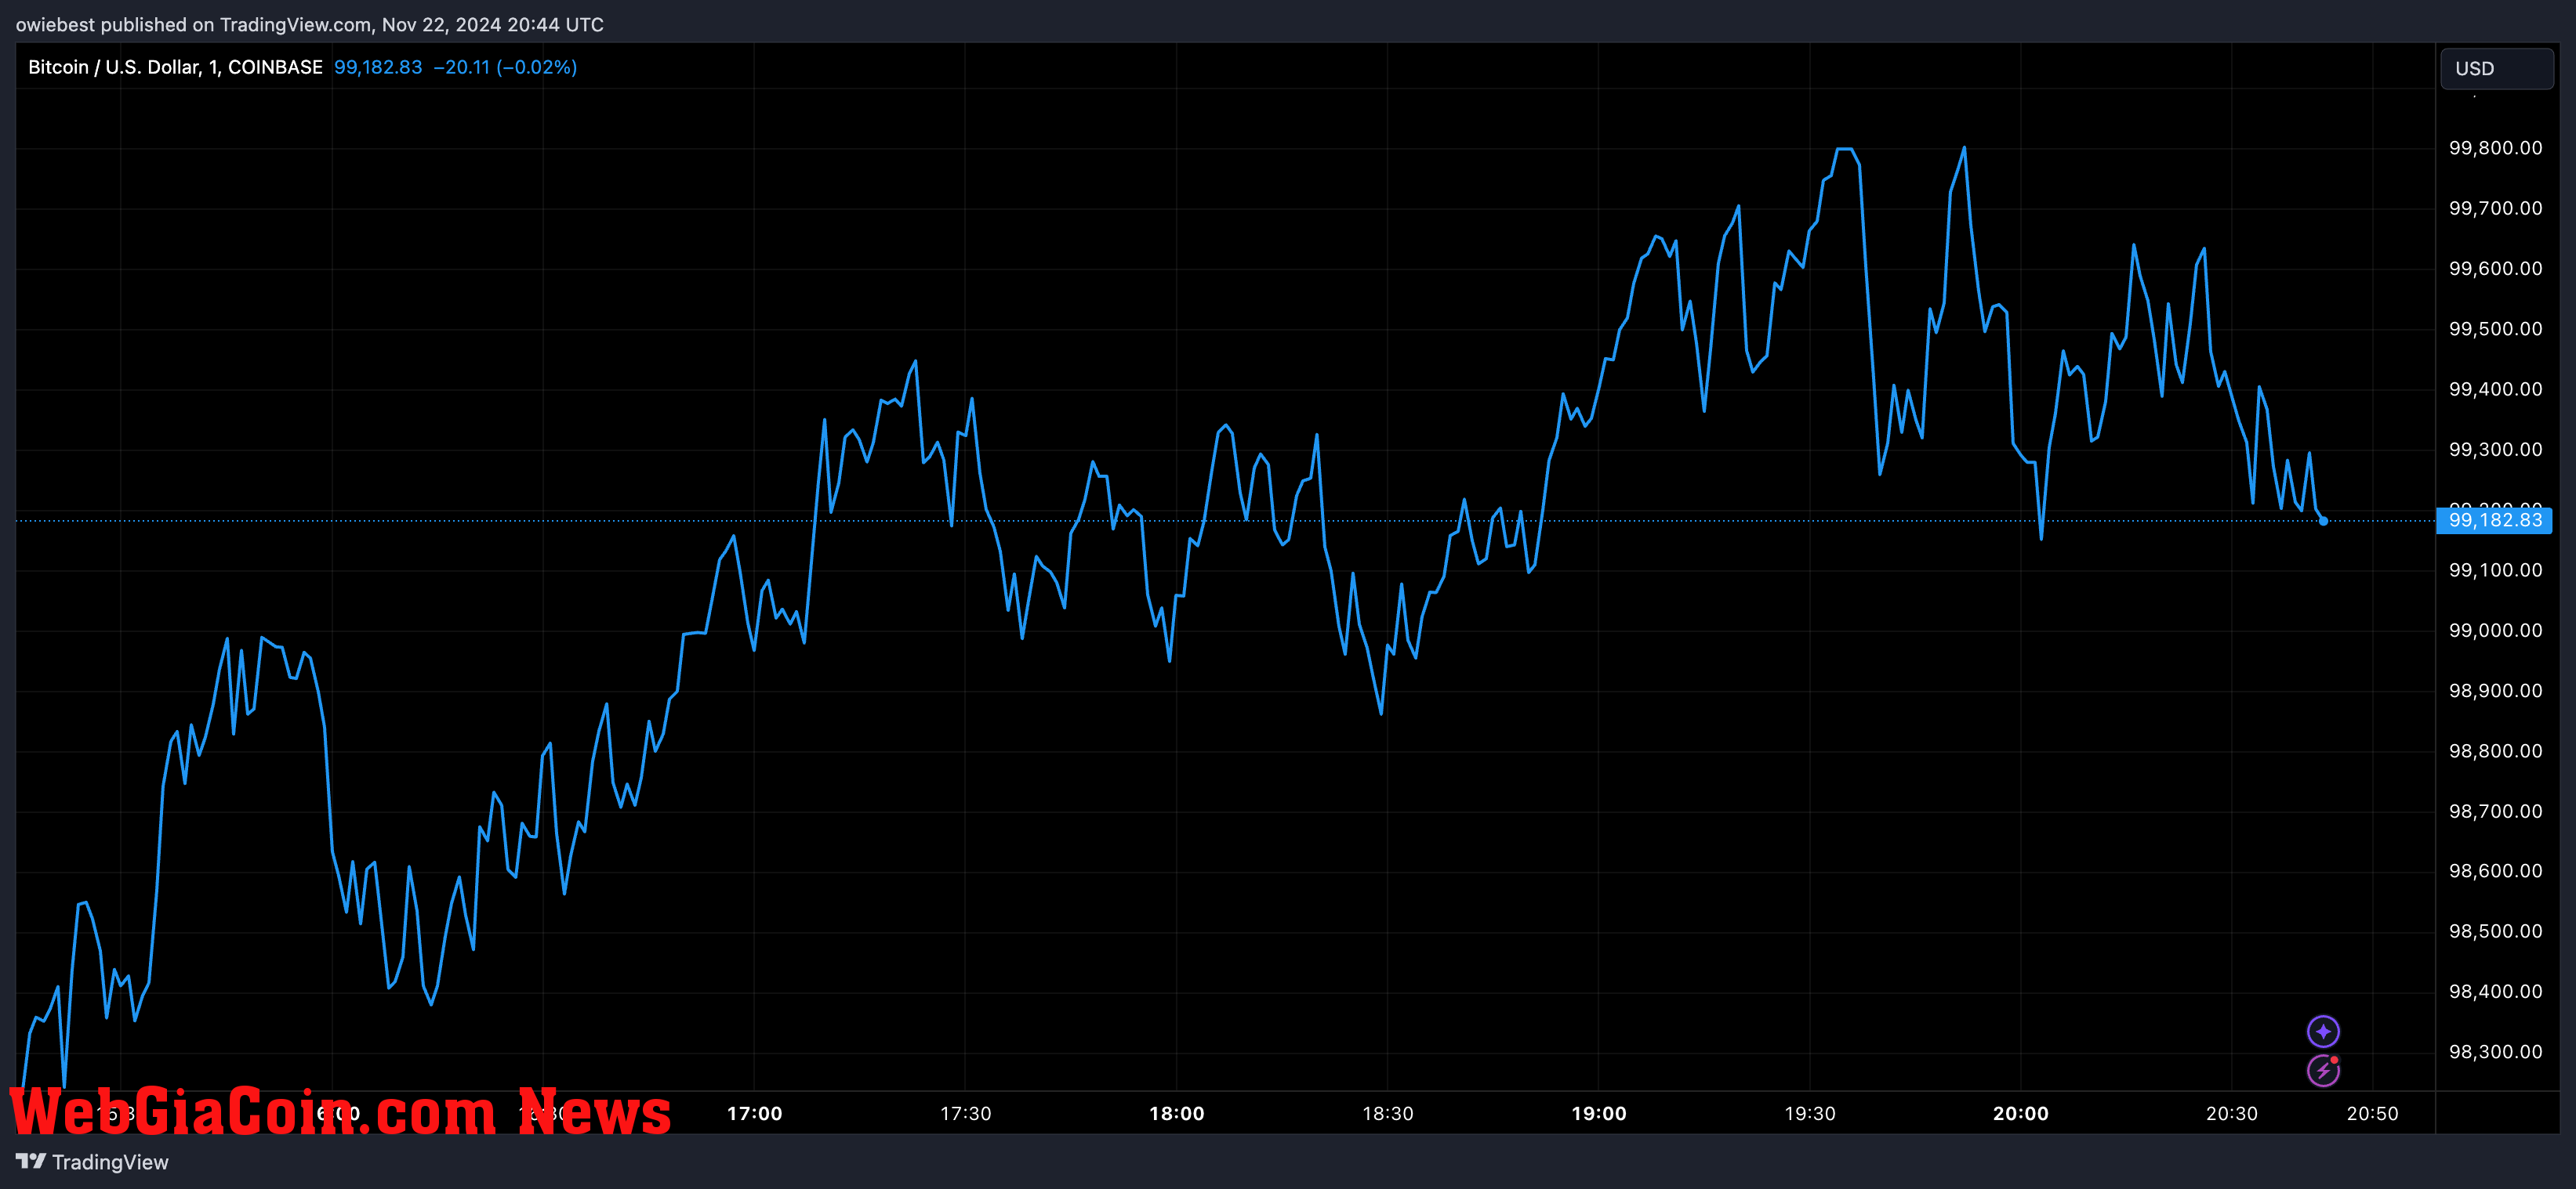This screenshot has height=1189, width=2576.
Task: Click the 17:30 time axis label
Action: click(x=965, y=1113)
